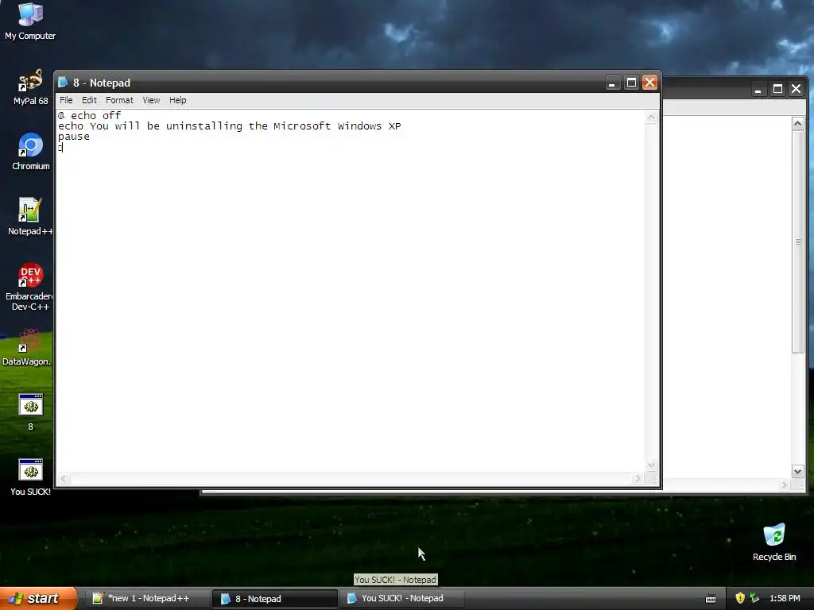Click the keyboard icon in the taskbar
The width and height of the screenshot is (814, 610).
711,599
